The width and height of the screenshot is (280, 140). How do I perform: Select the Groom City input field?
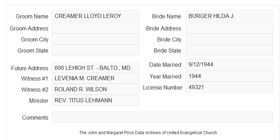click(95, 39)
